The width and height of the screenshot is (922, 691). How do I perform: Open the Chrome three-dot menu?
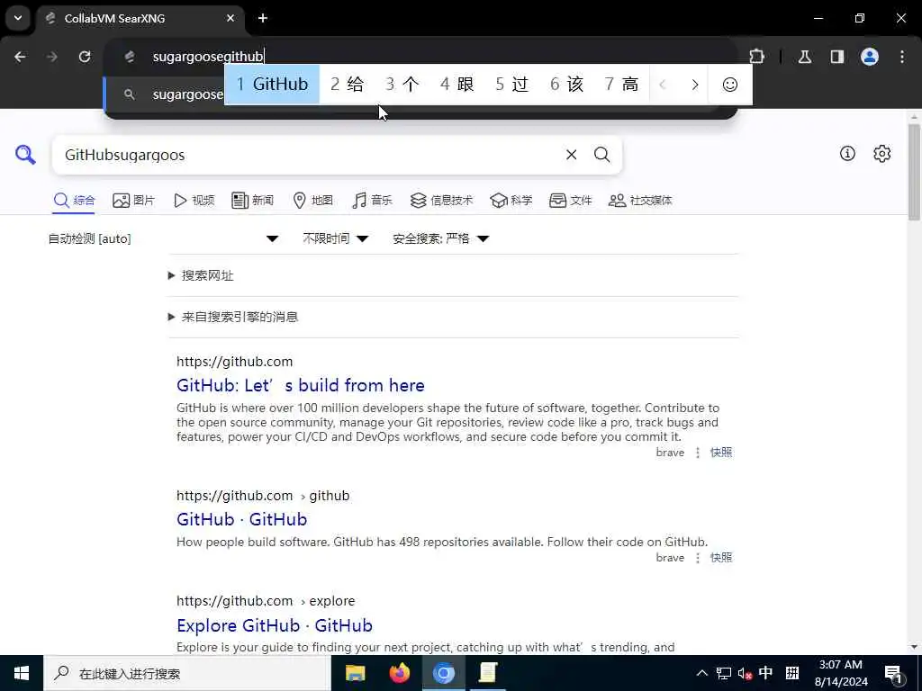coord(902,57)
